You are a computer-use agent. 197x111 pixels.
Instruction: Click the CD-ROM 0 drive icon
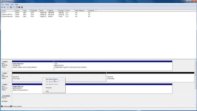point(2,96)
